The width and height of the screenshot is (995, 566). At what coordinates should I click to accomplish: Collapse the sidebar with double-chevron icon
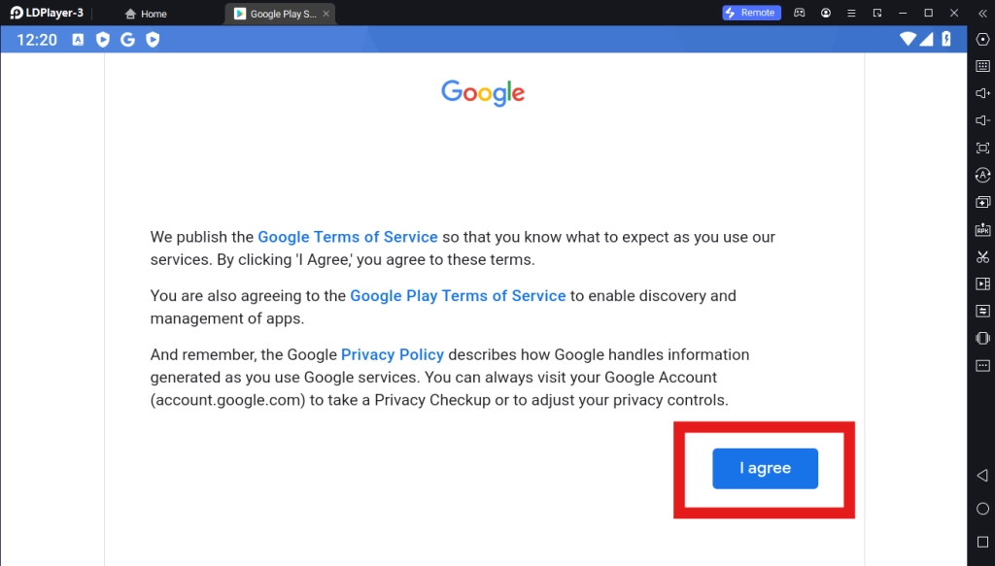click(x=982, y=13)
